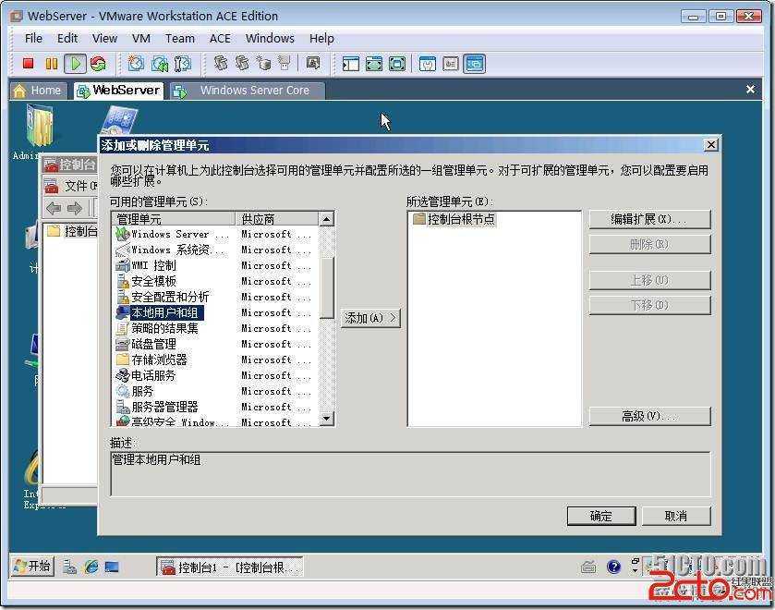Click the Full Screen toolbar icon

click(397, 64)
